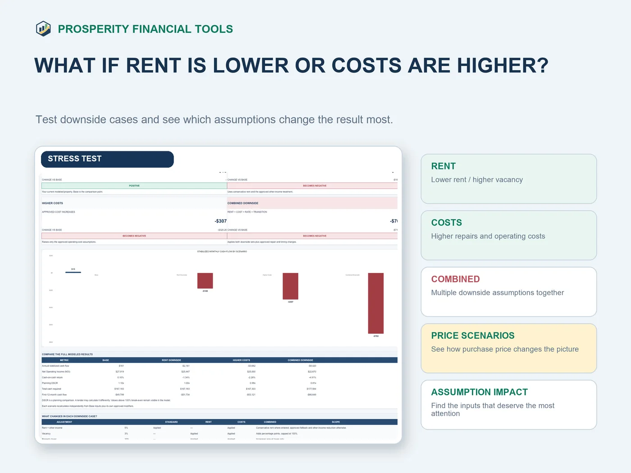Screen dimensions: 631x473
Task: Click the BASE column header
Action: [x=105, y=360]
